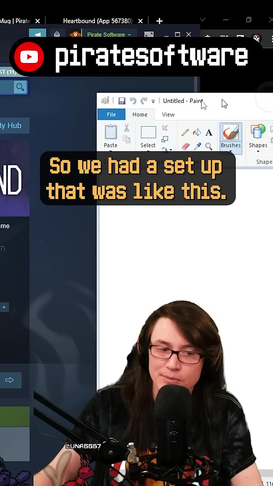Click the Paste clipboard button

click(111, 136)
